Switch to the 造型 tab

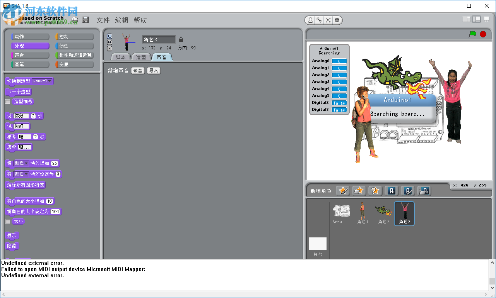click(141, 57)
